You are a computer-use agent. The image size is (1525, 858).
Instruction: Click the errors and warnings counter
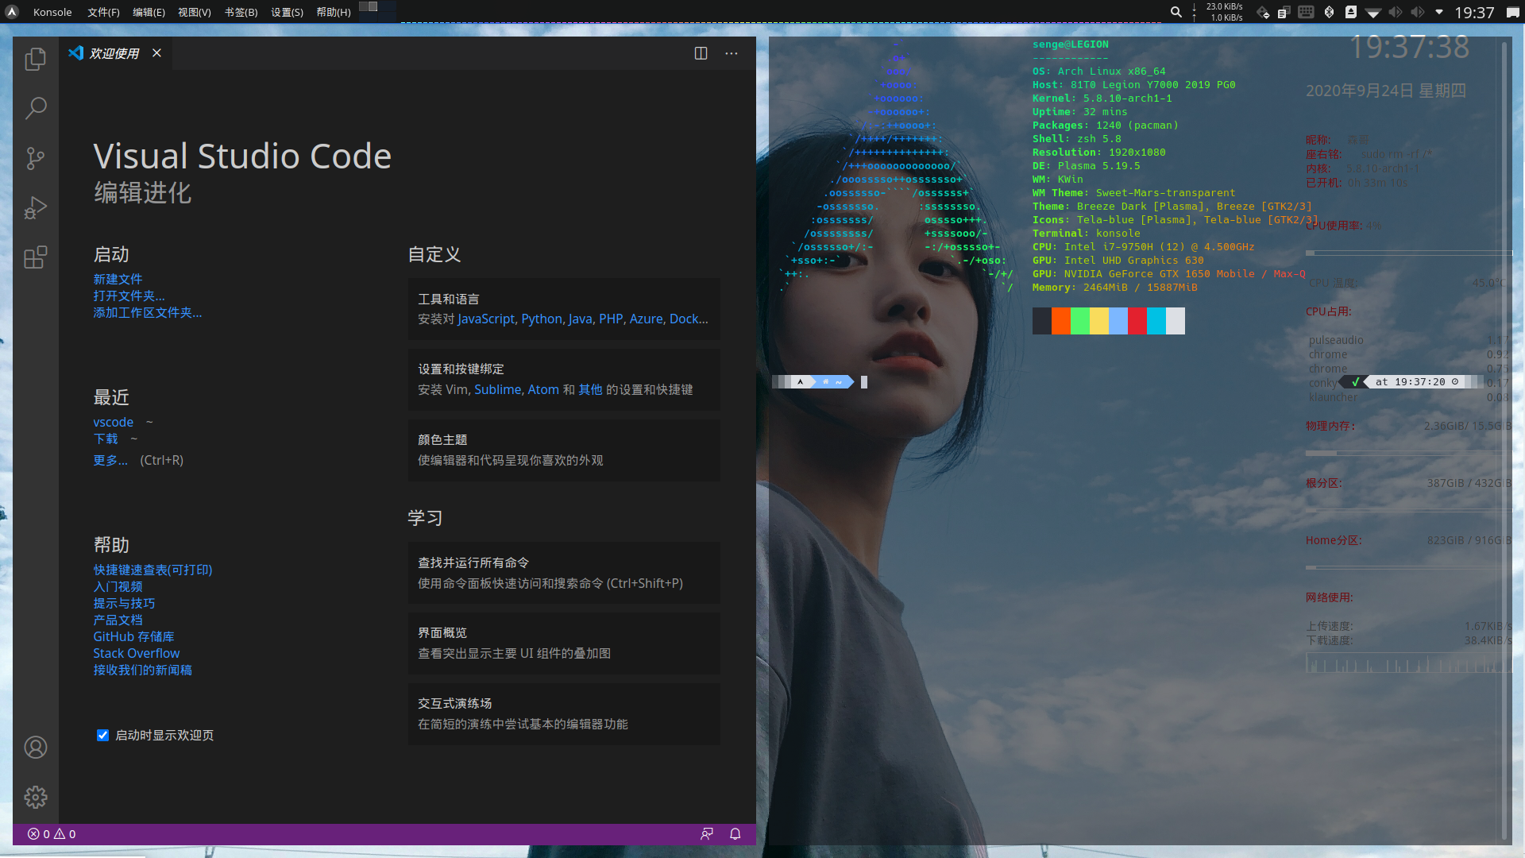point(50,834)
